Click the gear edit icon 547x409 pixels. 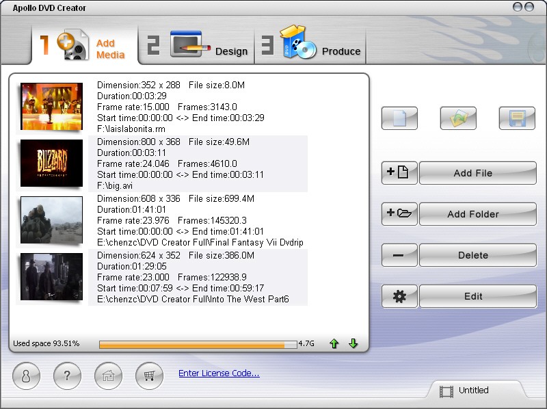tap(399, 296)
